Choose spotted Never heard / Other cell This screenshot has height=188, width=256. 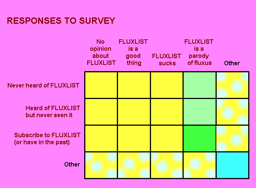tap(232, 85)
